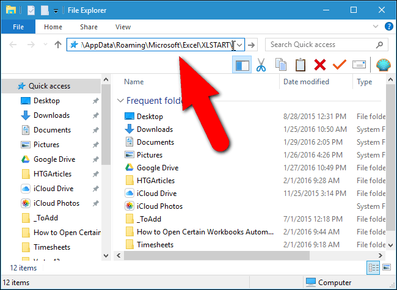
Task: Click the Go to arrow beside address bar
Action: pyautogui.click(x=251, y=45)
